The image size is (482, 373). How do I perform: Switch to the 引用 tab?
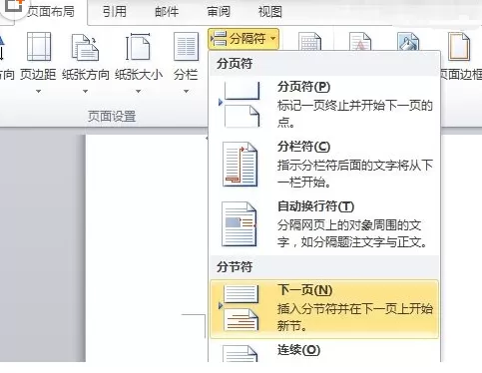coord(115,12)
